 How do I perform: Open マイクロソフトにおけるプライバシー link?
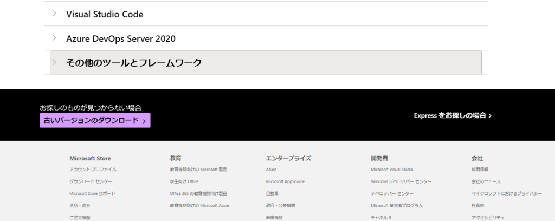tap(507, 194)
